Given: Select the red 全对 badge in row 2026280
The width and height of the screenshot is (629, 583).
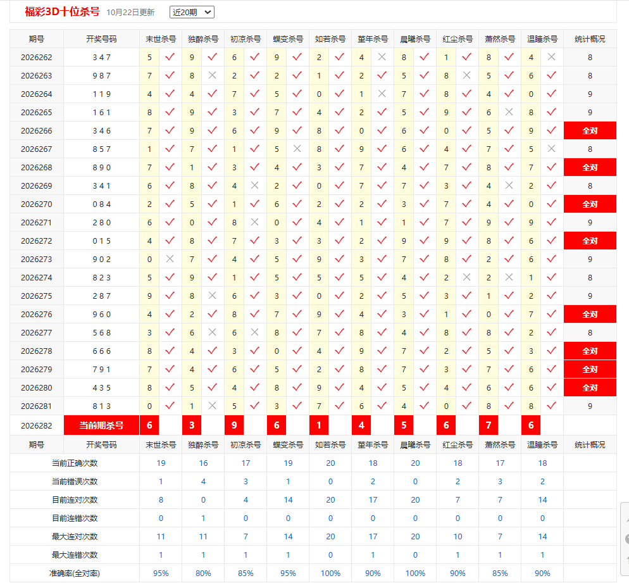Looking at the screenshot, I should tap(590, 387).
